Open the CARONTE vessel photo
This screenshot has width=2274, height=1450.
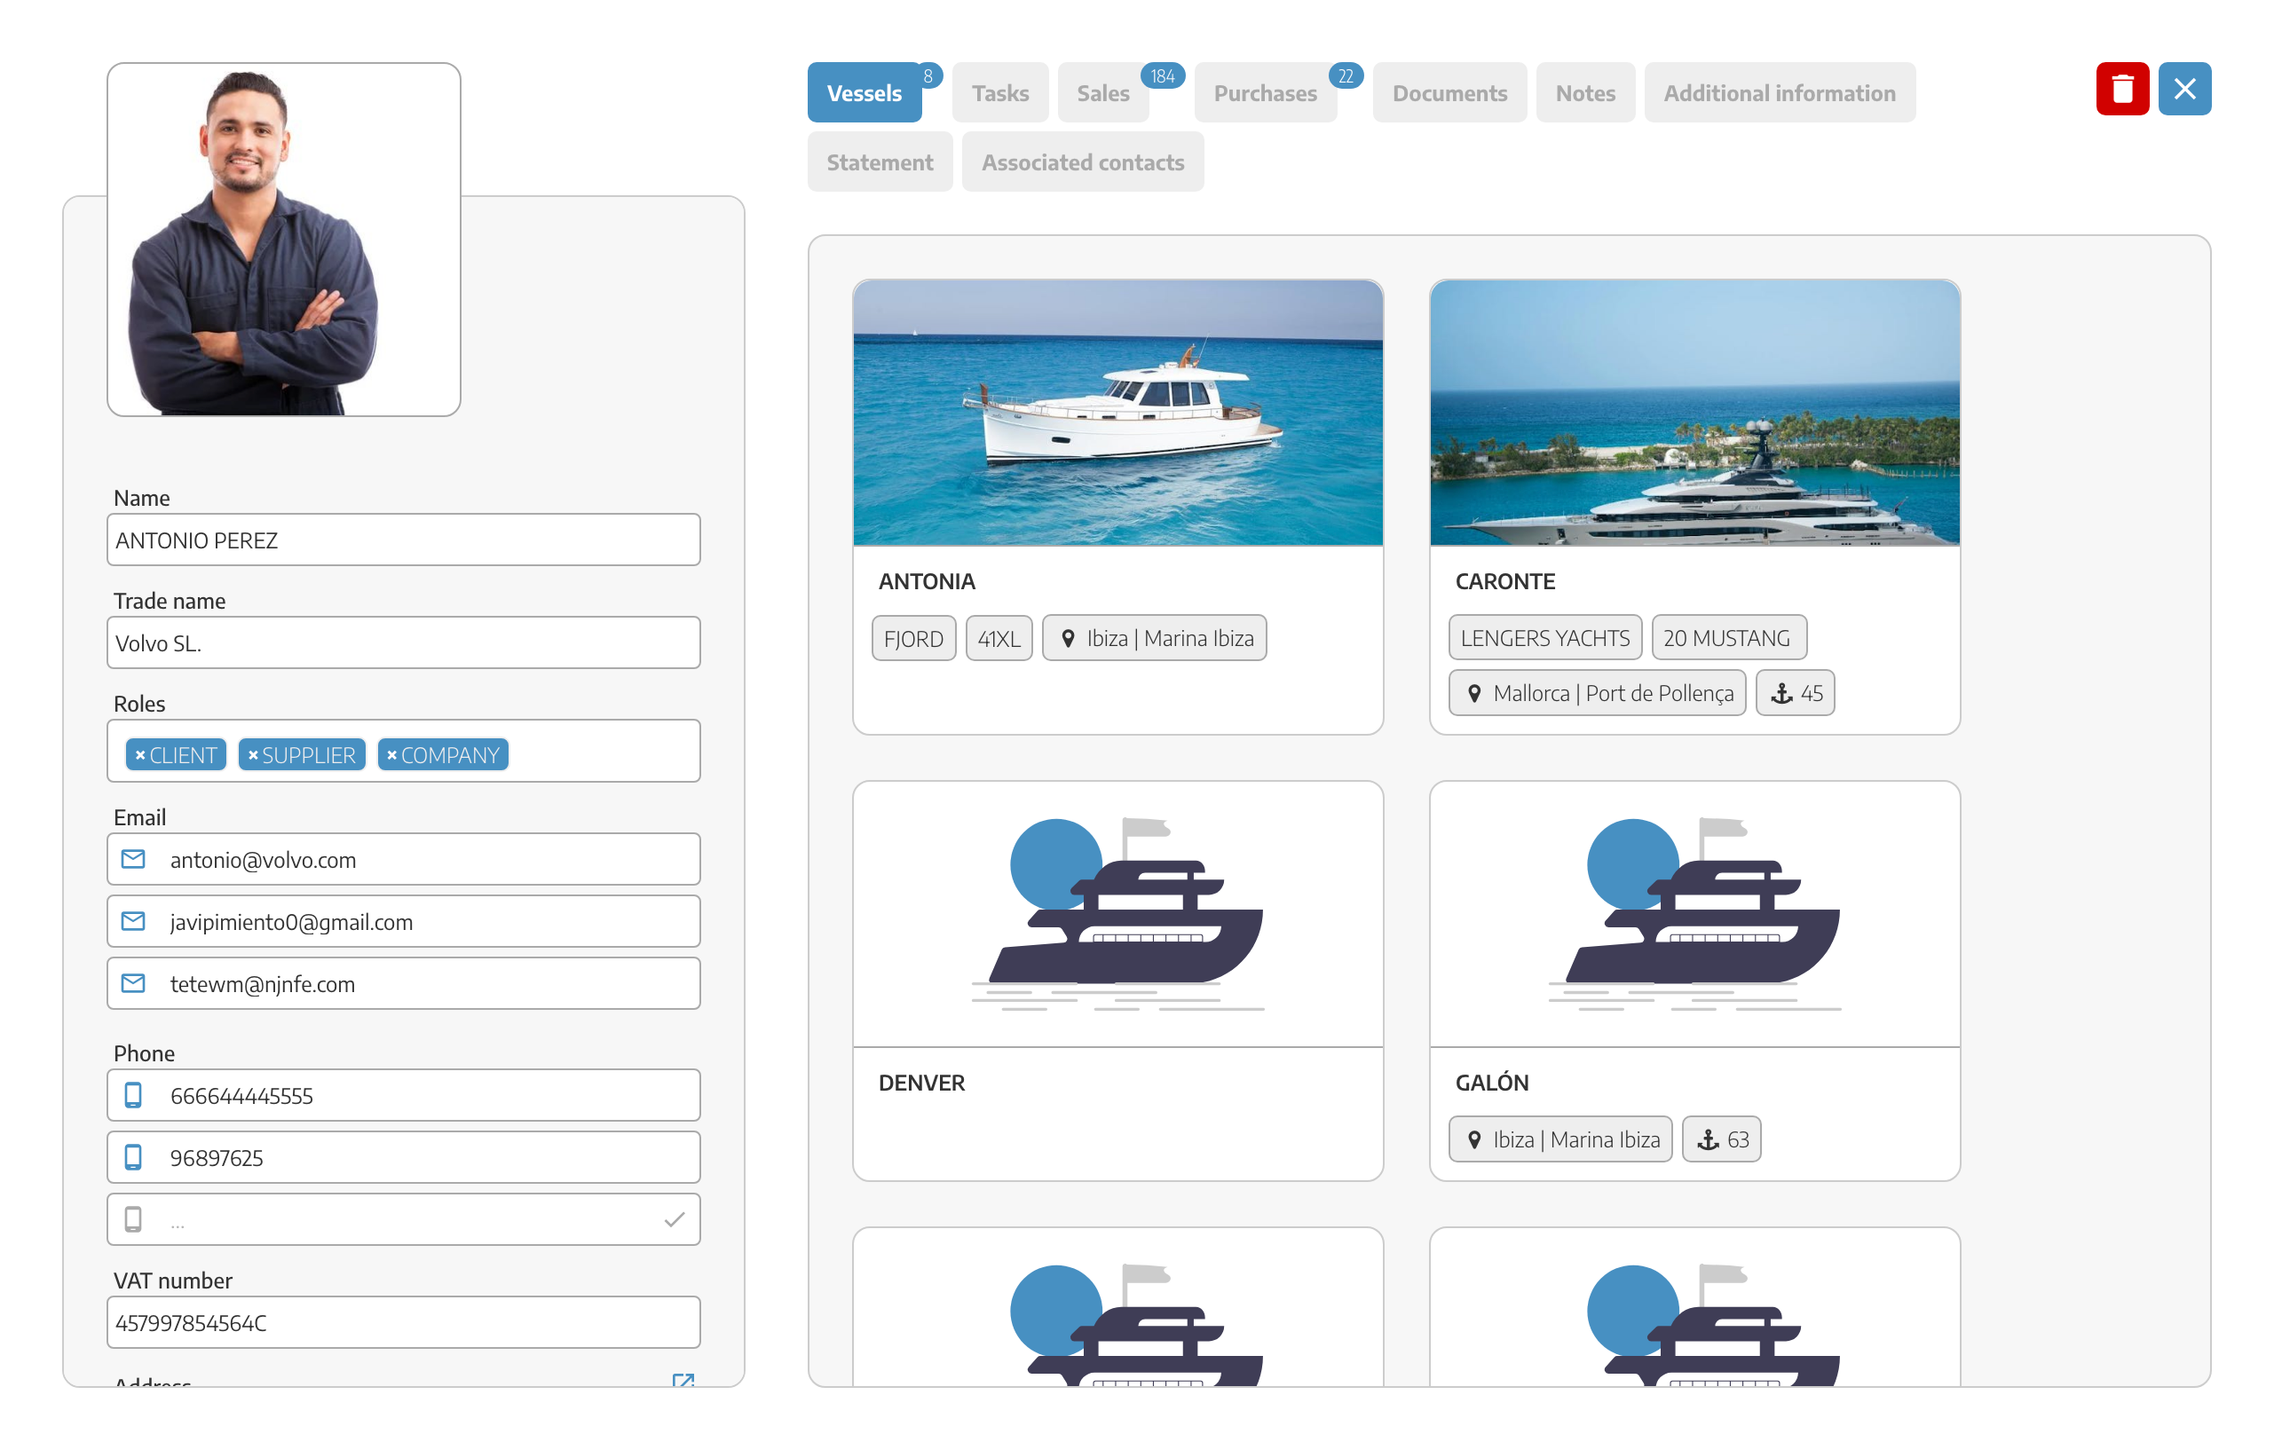(x=1695, y=413)
